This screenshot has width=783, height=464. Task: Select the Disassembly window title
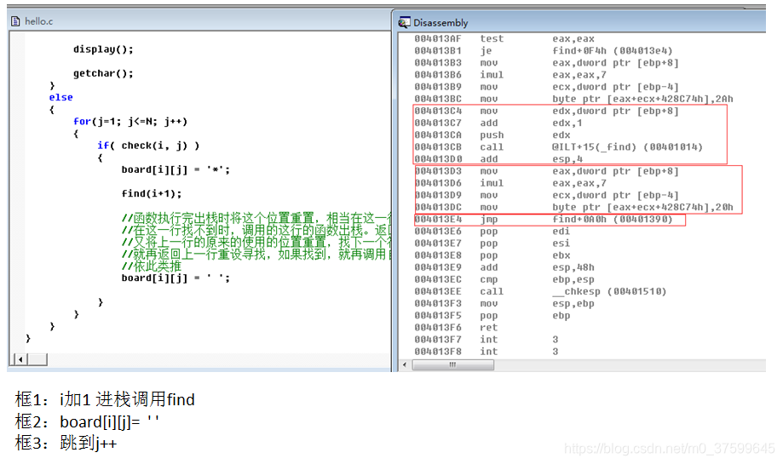click(440, 23)
